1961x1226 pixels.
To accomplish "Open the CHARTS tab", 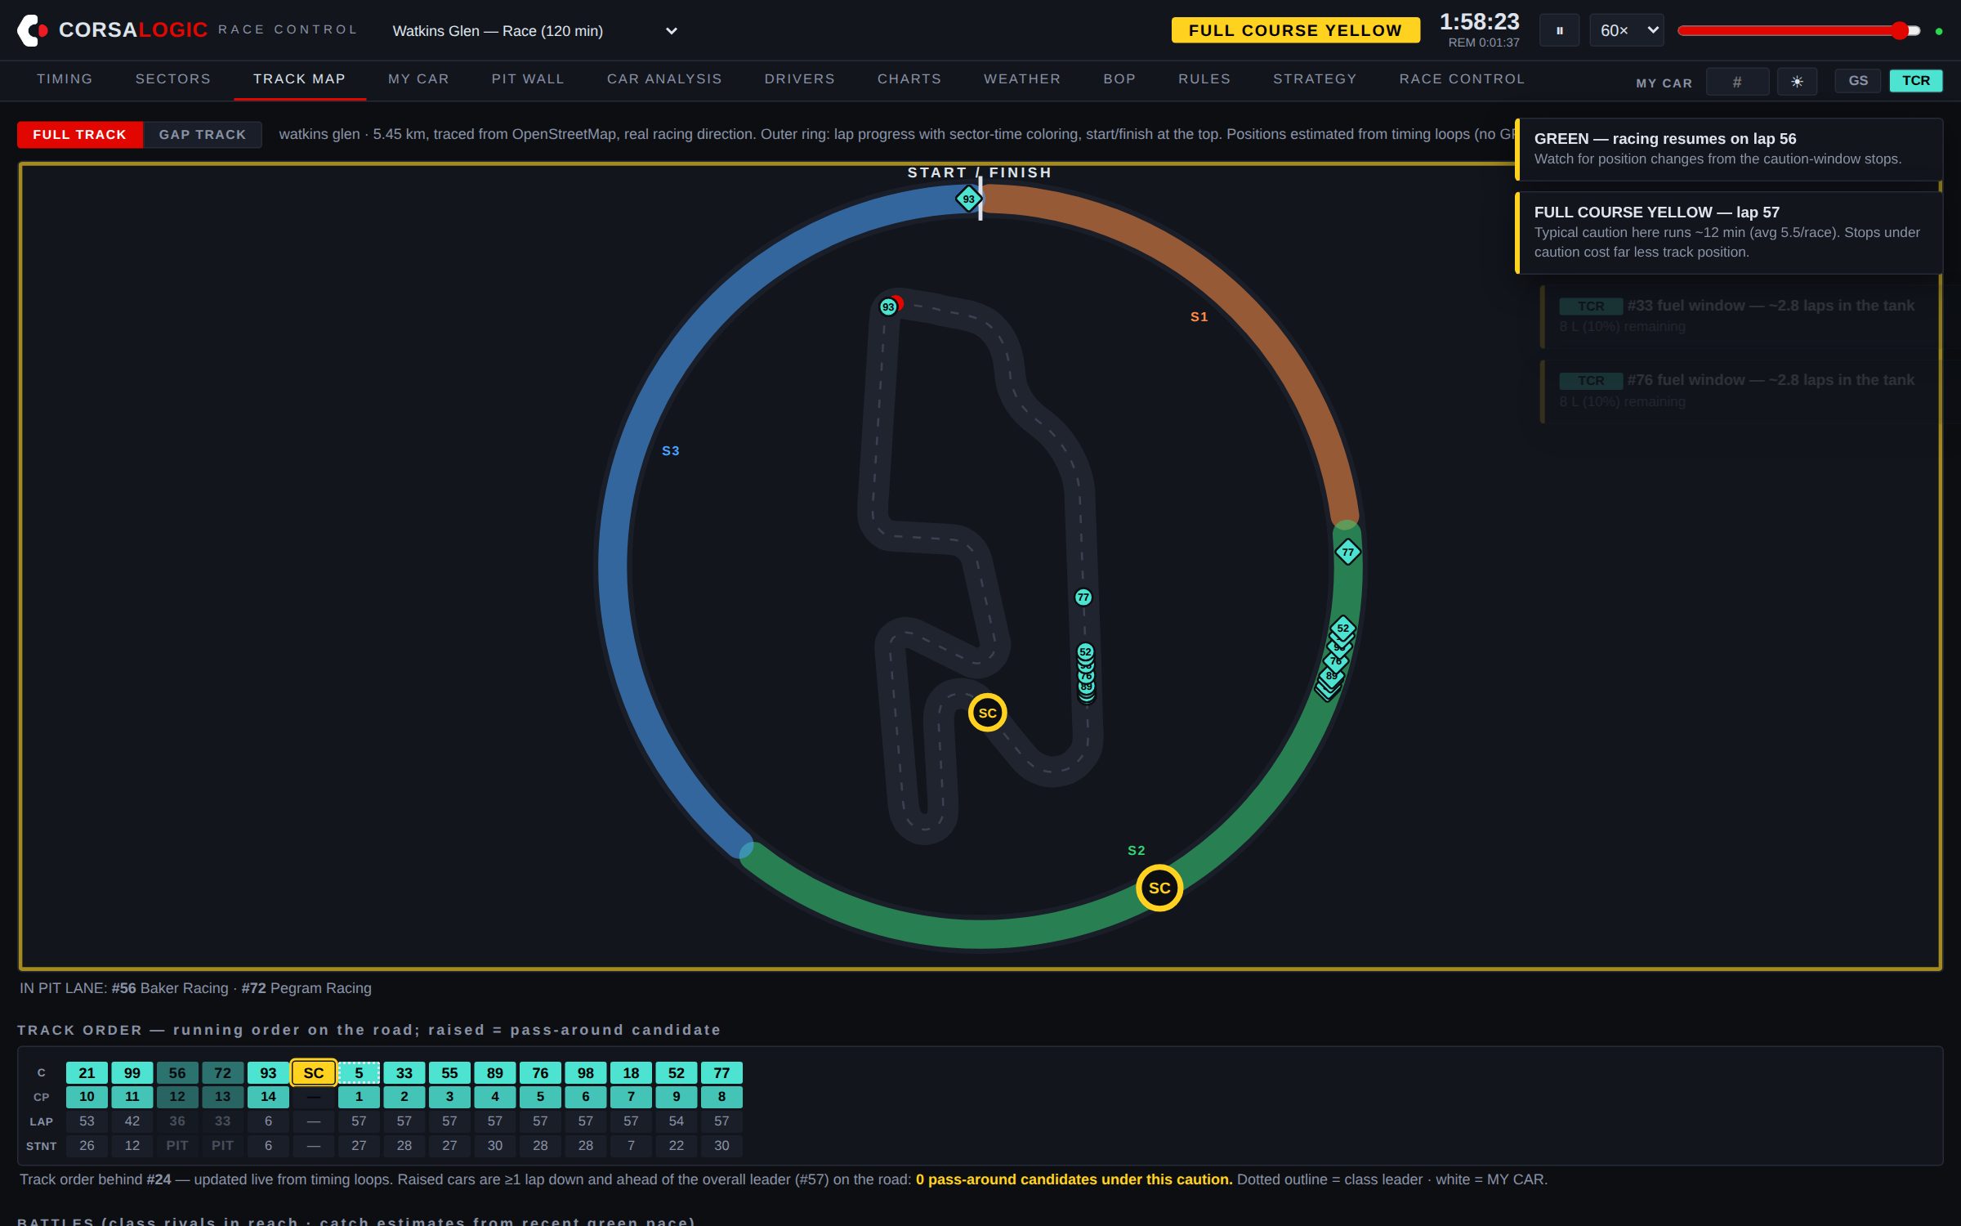I will pos(909,79).
